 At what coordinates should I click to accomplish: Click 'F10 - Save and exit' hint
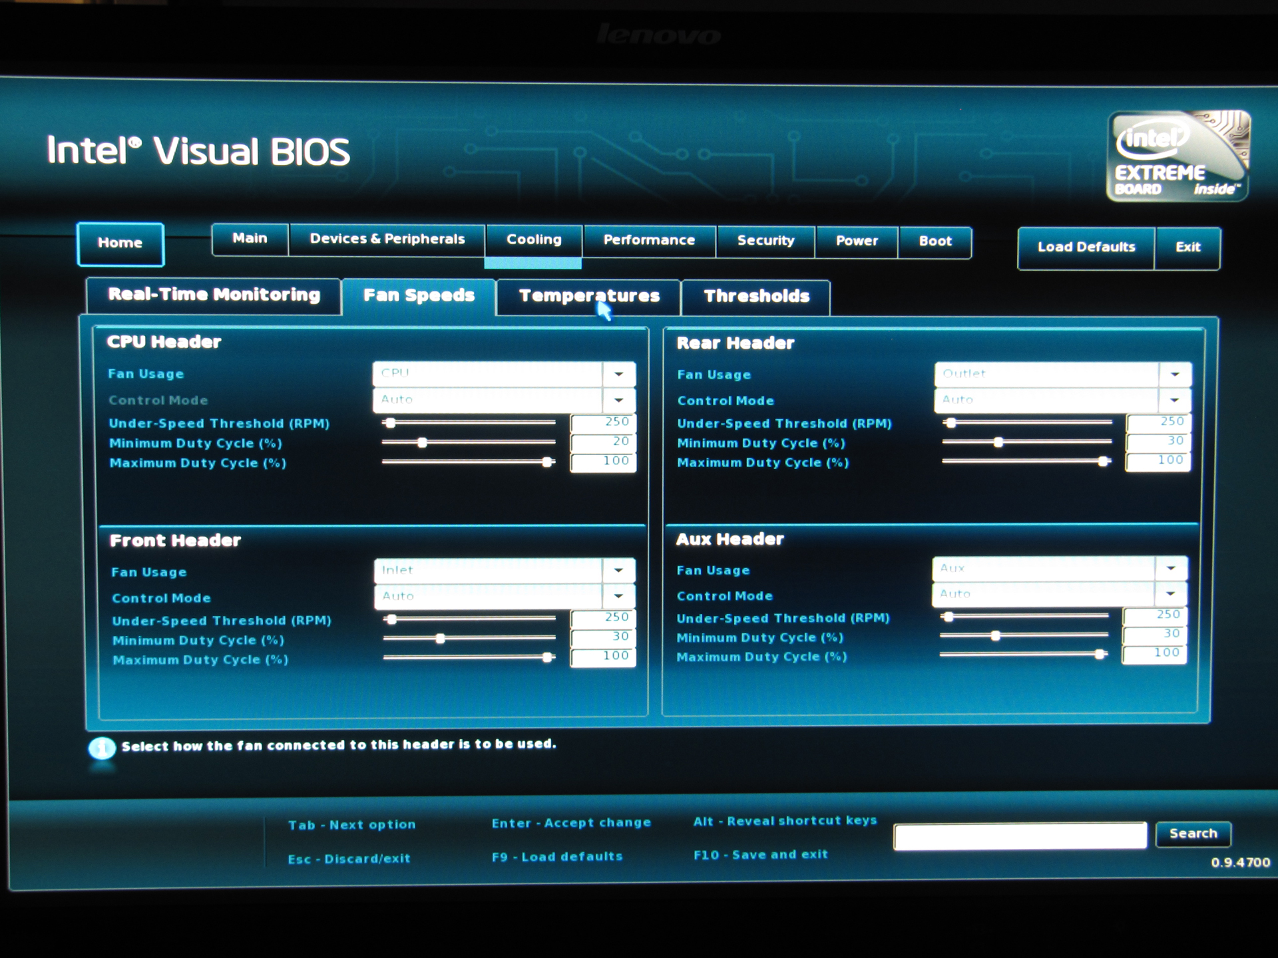[761, 855]
